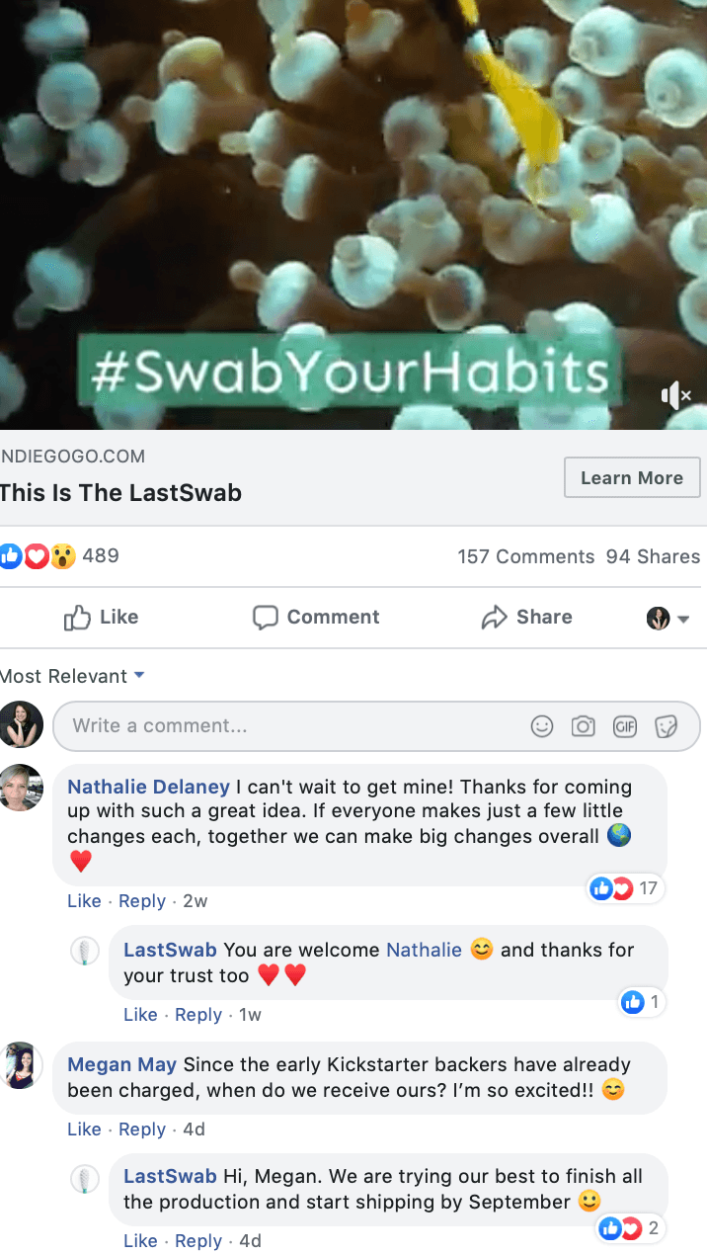The image size is (707, 1255).
Task: Click the Learn More button
Action: click(632, 478)
